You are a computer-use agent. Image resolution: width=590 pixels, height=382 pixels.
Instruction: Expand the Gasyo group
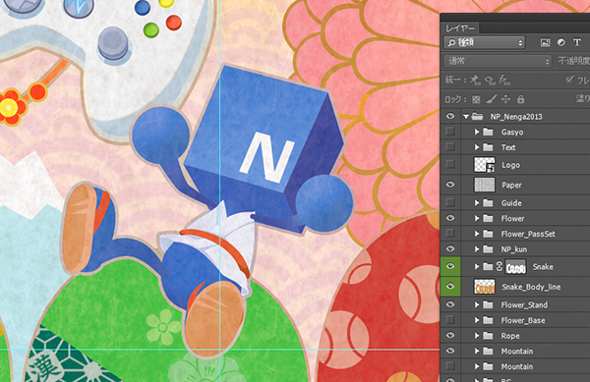click(477, 132)
